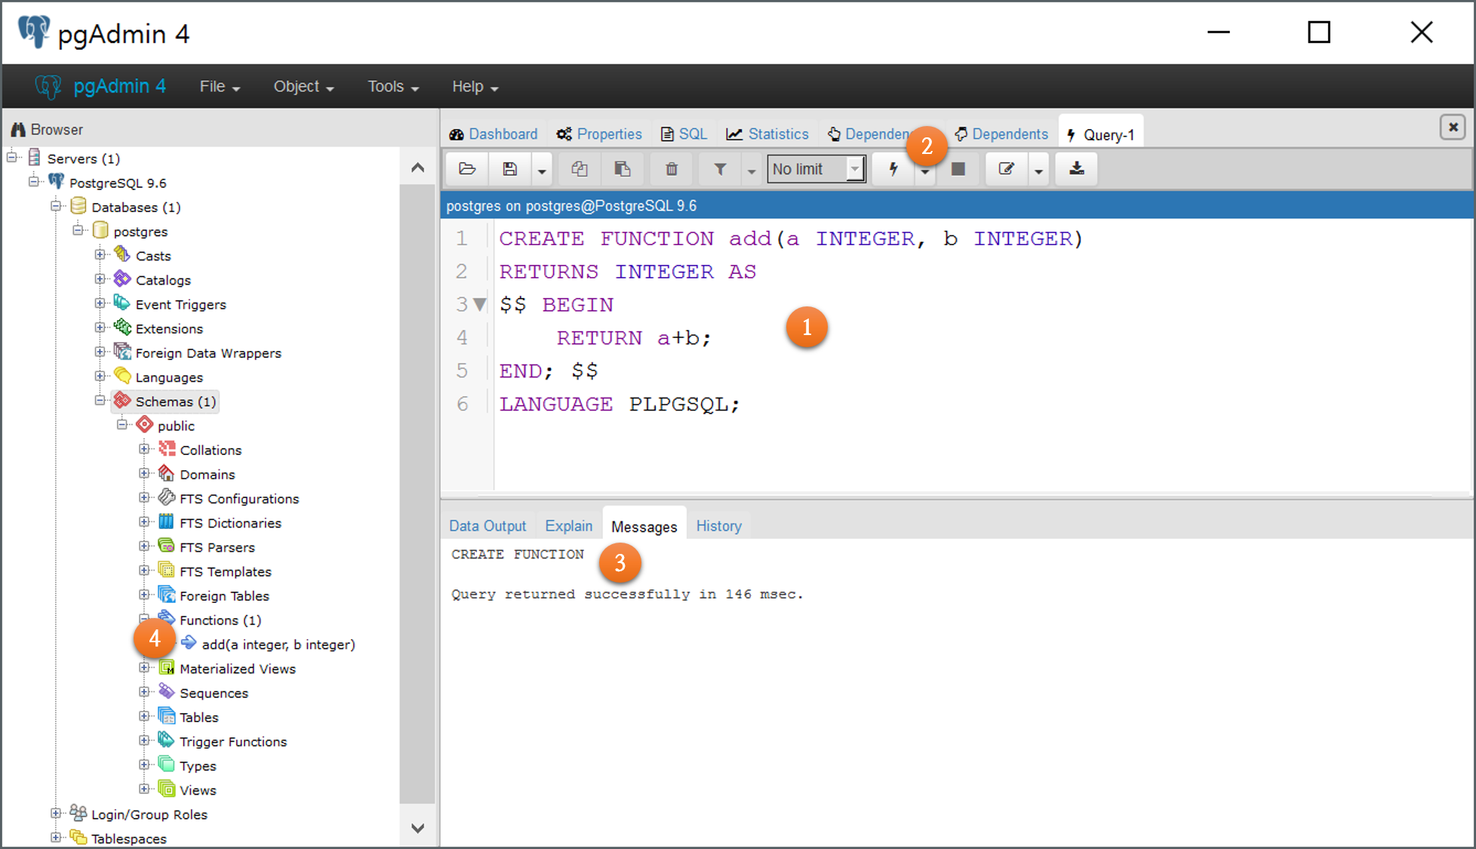
Task: Click the Paste icon in query toolbar
Action: tap(623, 169)
